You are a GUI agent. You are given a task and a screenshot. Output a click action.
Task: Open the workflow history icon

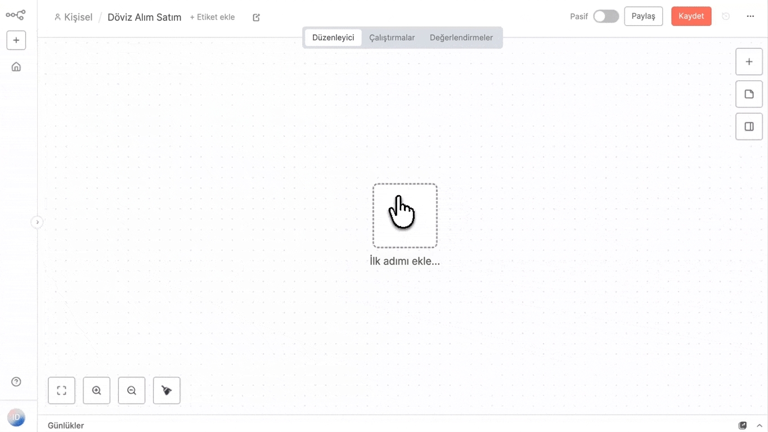pyautogui.click(x=726, y=16)
